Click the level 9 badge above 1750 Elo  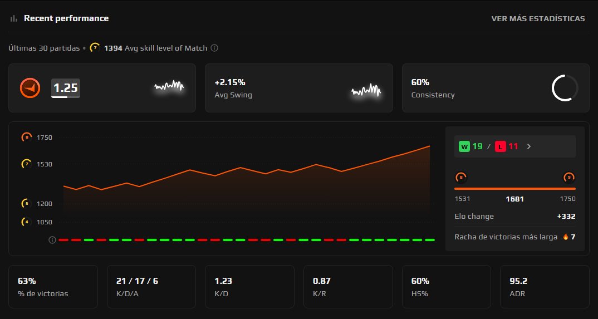(x=569, y=177)
